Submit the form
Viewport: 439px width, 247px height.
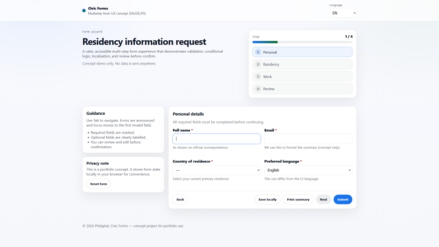343,199
